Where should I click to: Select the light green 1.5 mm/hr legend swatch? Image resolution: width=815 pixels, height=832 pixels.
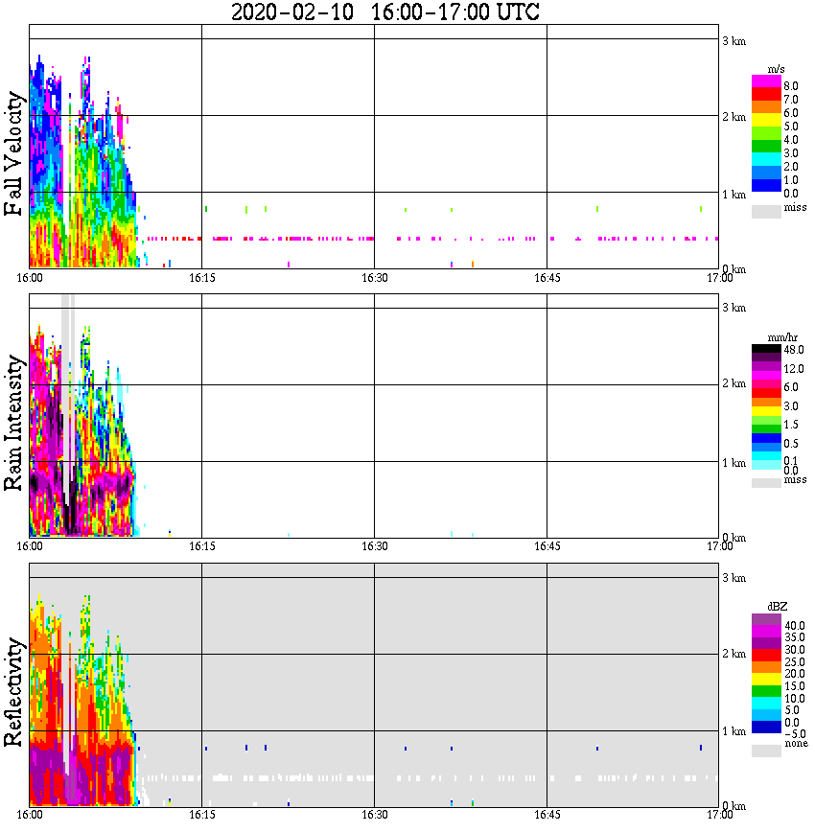tap(766, 420)
